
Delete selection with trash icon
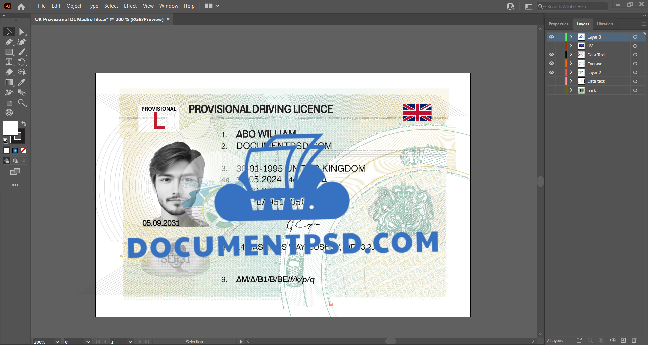634,340
